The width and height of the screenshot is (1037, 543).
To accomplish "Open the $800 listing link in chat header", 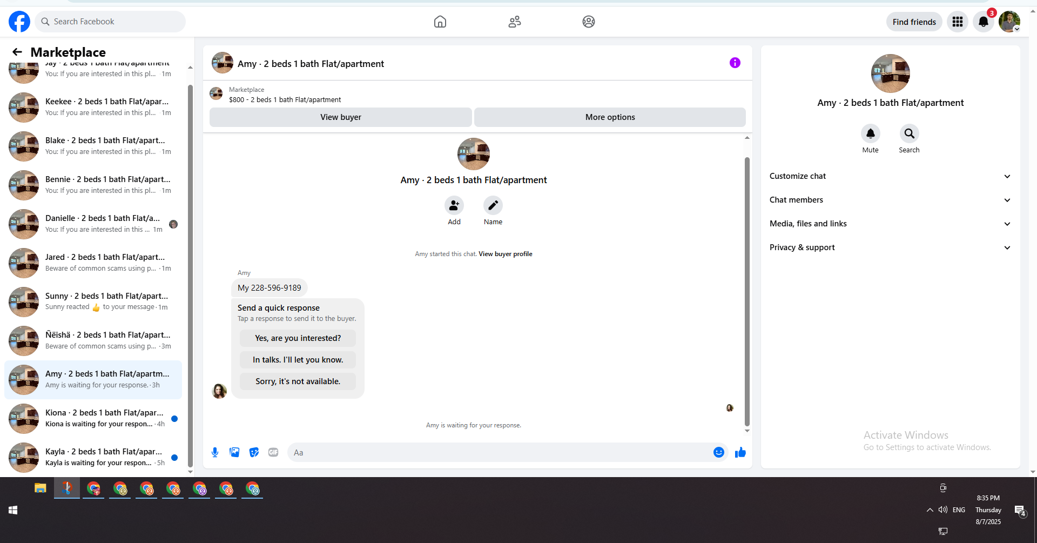I will pyautogui.click(x=285, y=99).
